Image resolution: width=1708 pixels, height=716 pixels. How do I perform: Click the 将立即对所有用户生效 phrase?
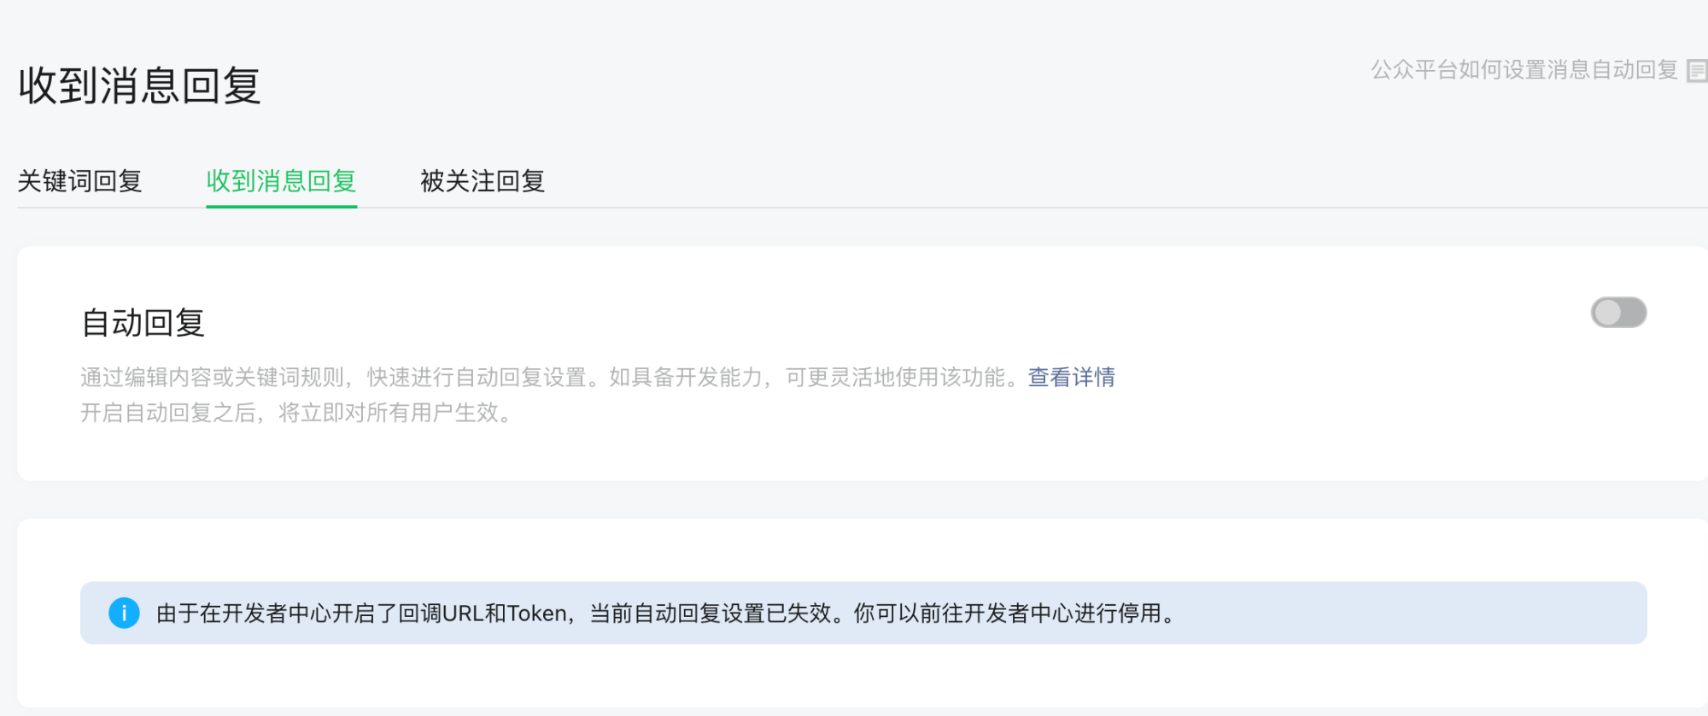389,414
